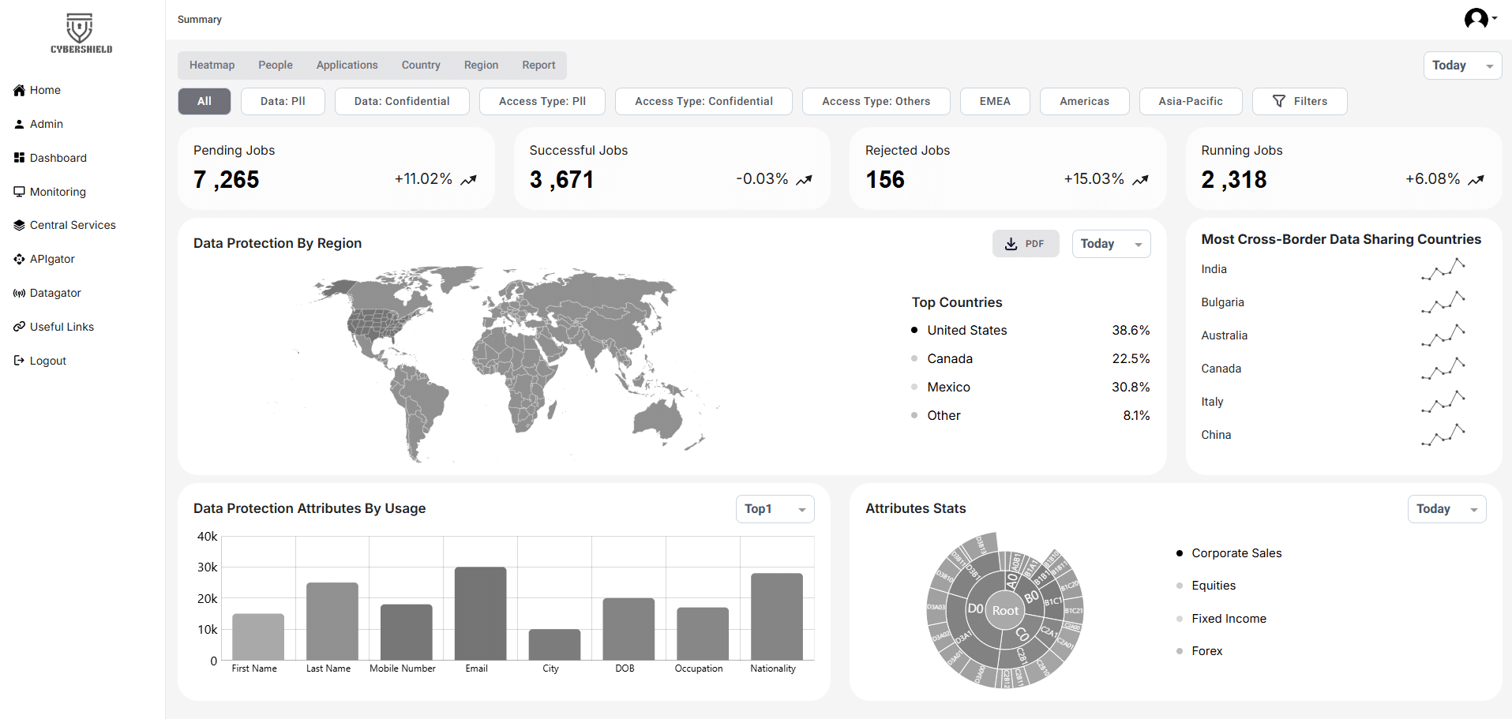Click the Admin person icon
Screen dimensions: 1512x719
pyautogui.click(x=19, y=125)
